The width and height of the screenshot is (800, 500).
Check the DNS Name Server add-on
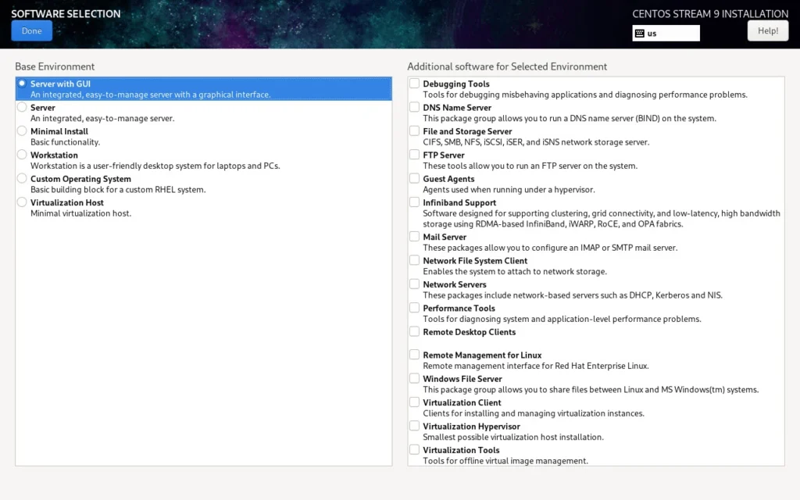[x=415, y=107]
